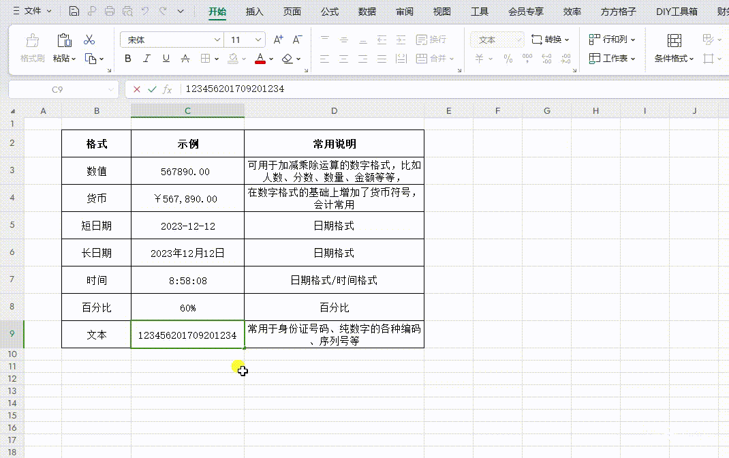Click the Clear eraser icon

coord(288,59)
